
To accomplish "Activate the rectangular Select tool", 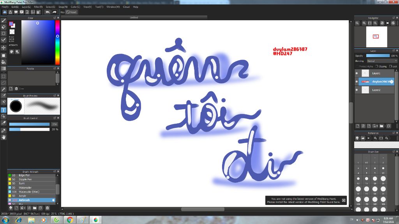I will (x=4, y=76).
